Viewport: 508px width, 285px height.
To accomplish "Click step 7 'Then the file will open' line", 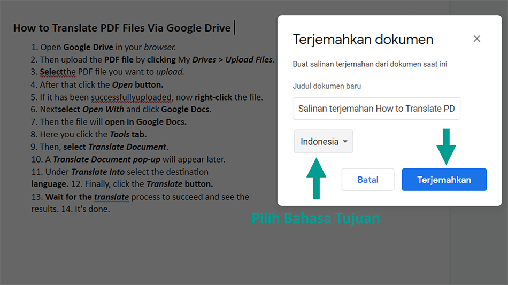I will click(109, 122).
